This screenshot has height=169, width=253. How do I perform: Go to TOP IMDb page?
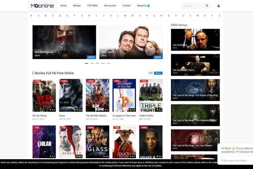coord(92,6)
